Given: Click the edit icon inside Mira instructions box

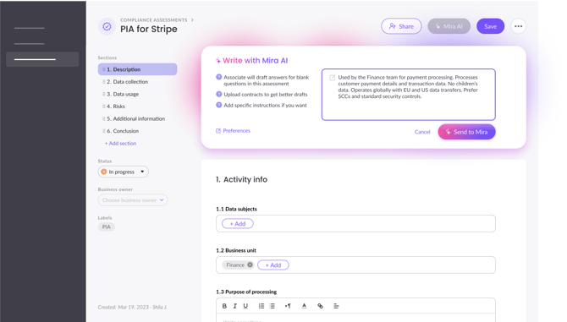Looking at the screenshot, I should point(332,77).
